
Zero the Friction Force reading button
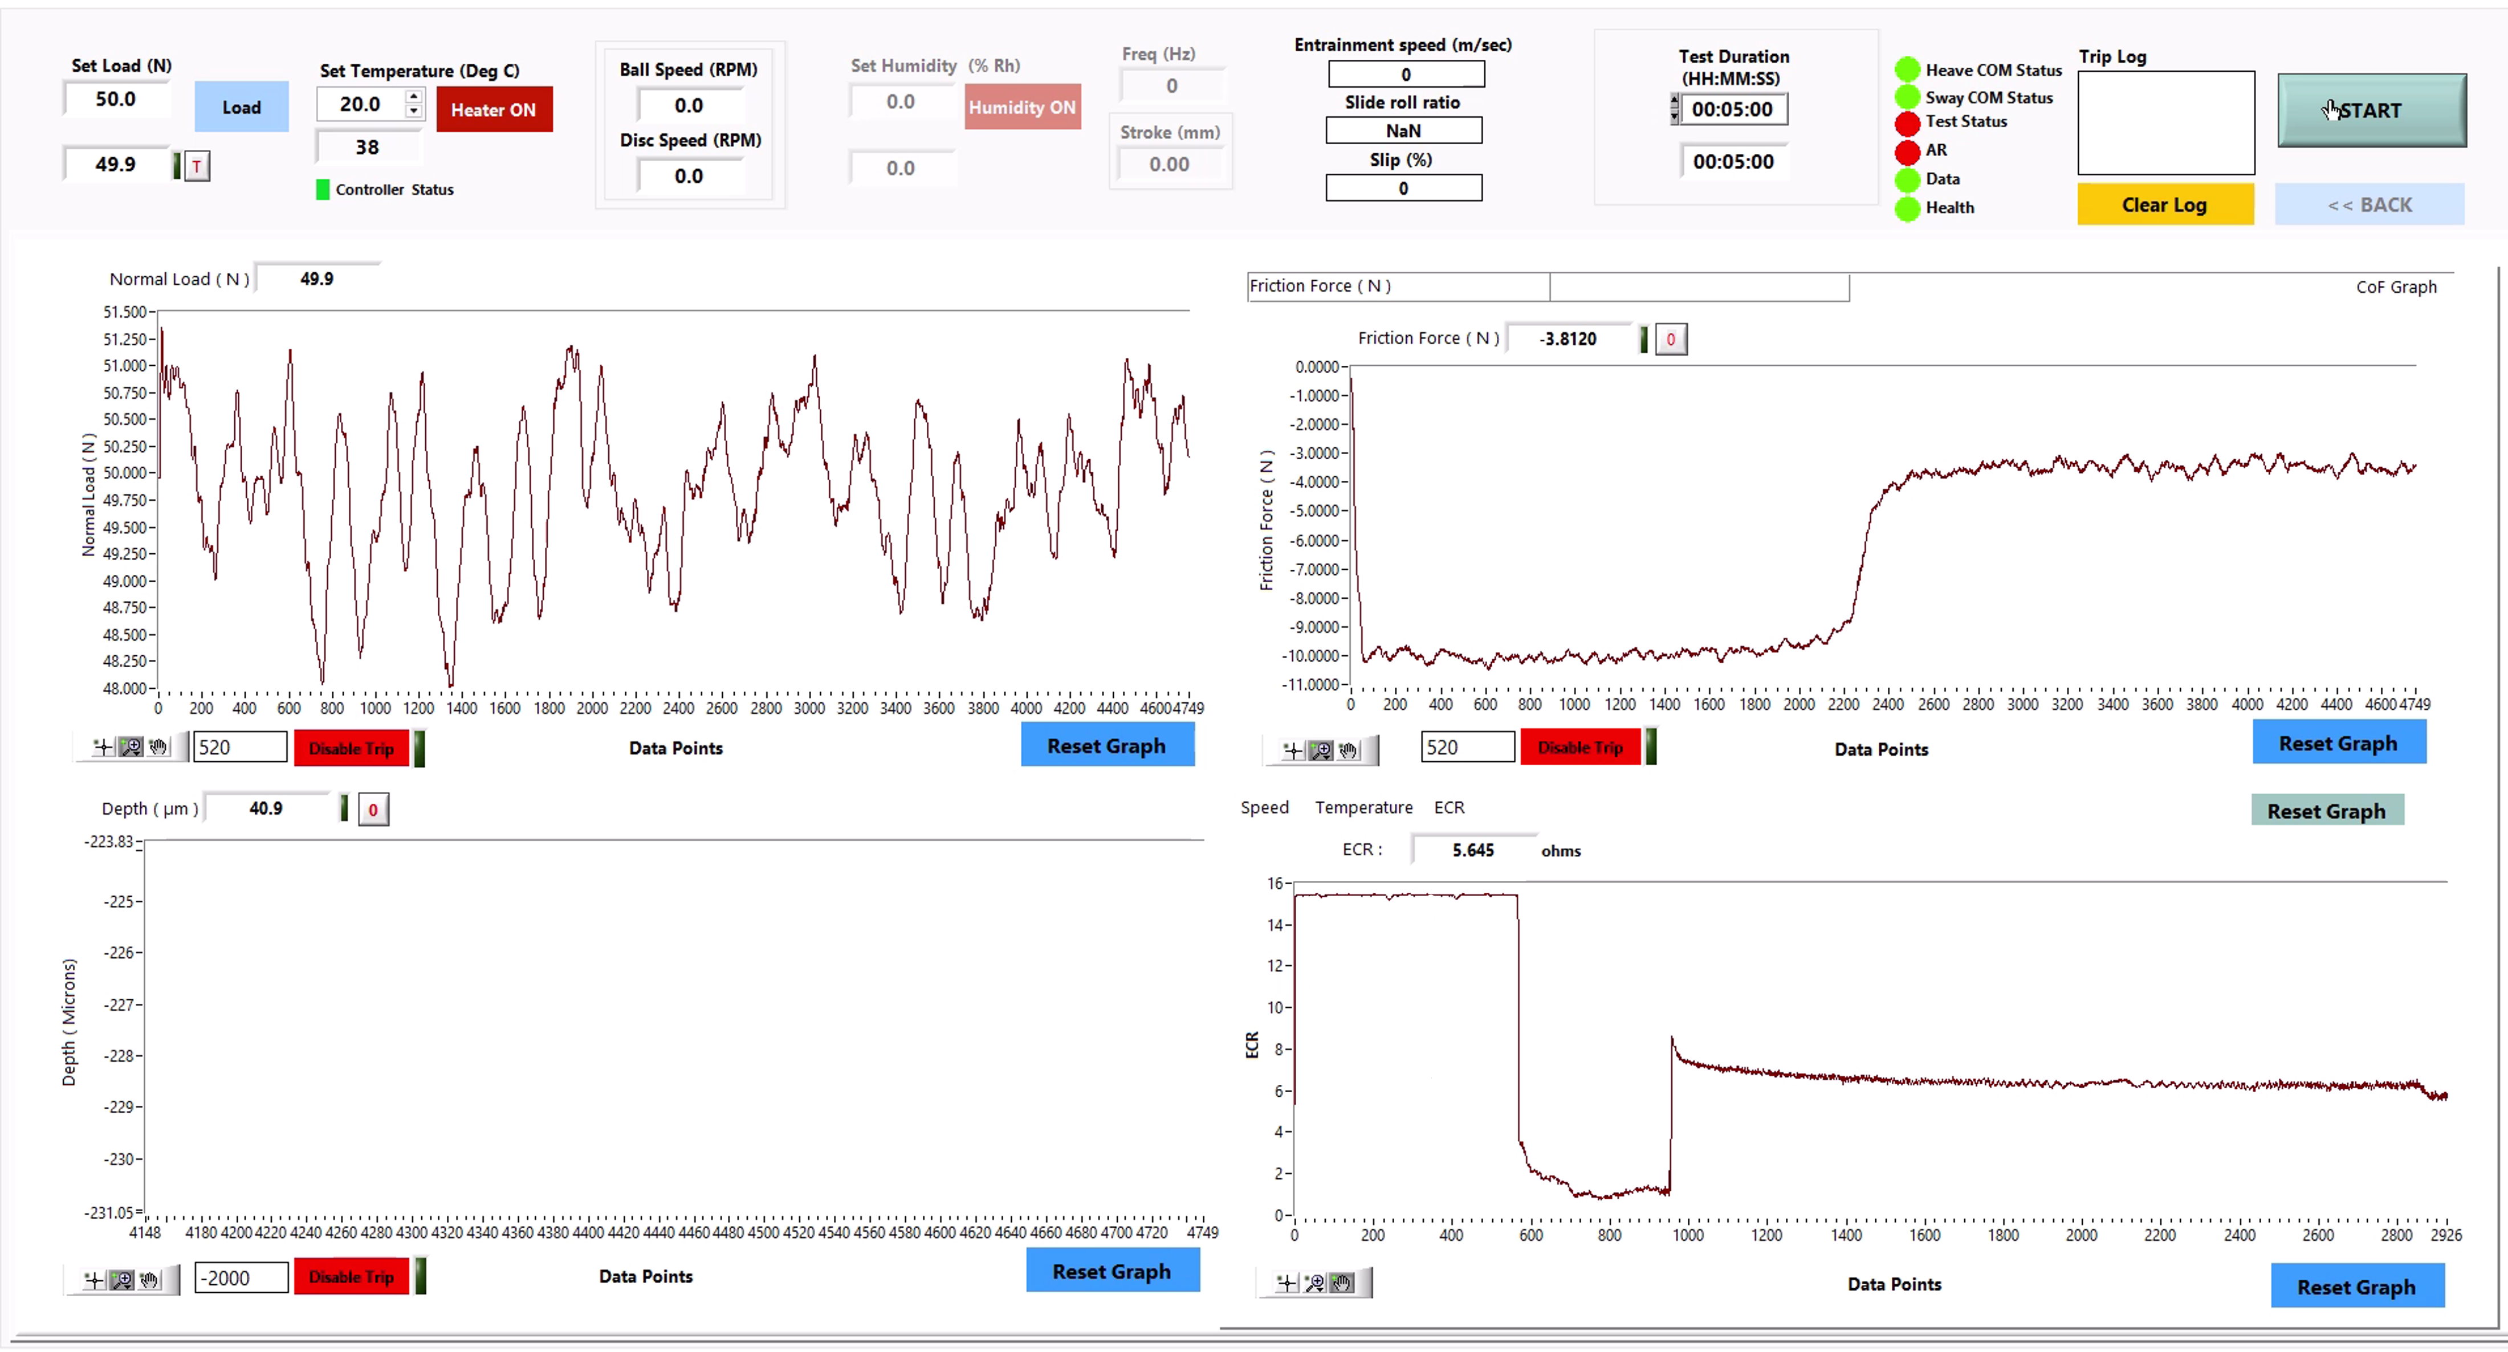point(1671,339)
